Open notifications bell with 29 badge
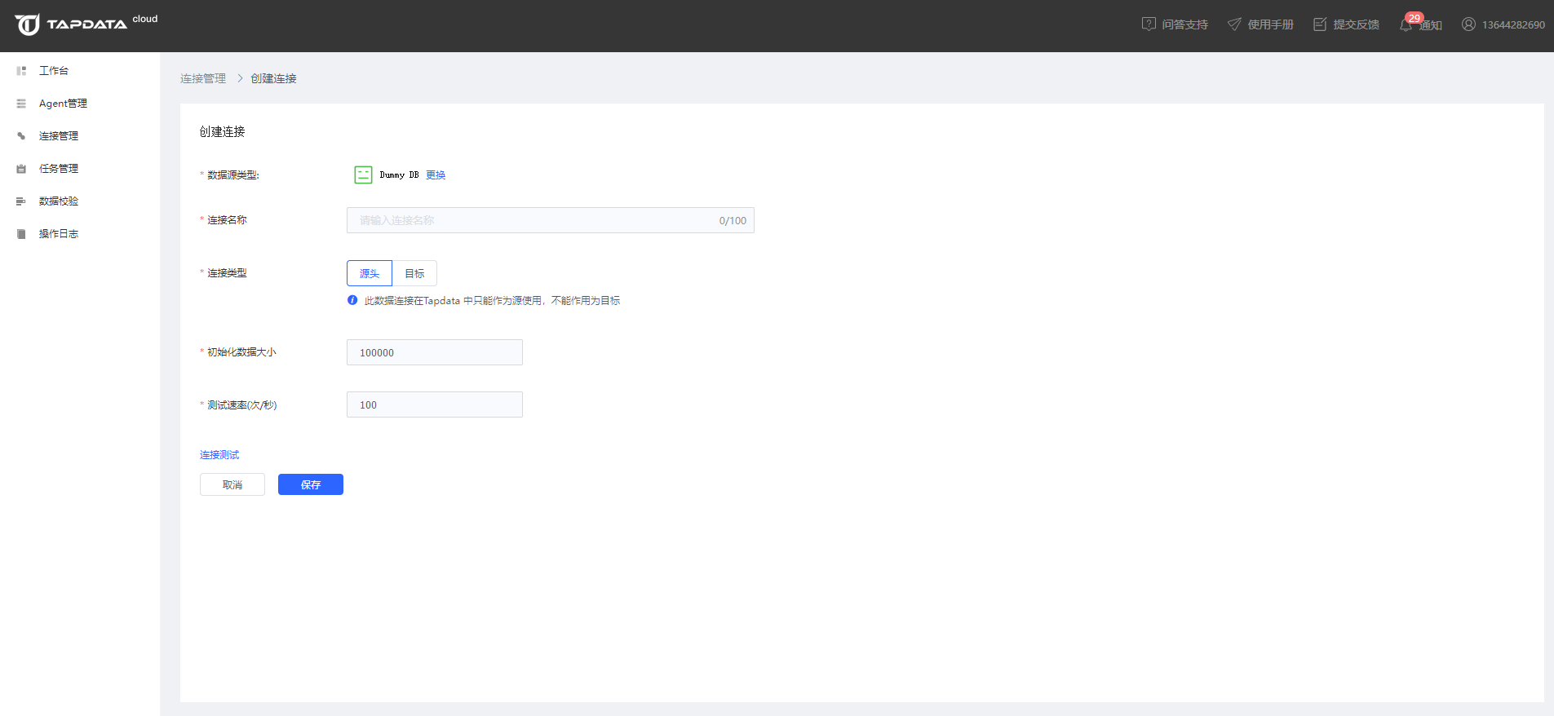Viewport: 1554px width, 716px height. [1406, 24]
